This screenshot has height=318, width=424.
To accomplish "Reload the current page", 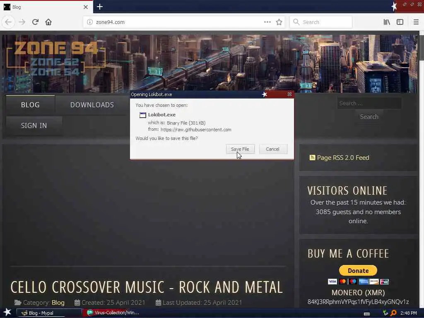I will (35, 22).
